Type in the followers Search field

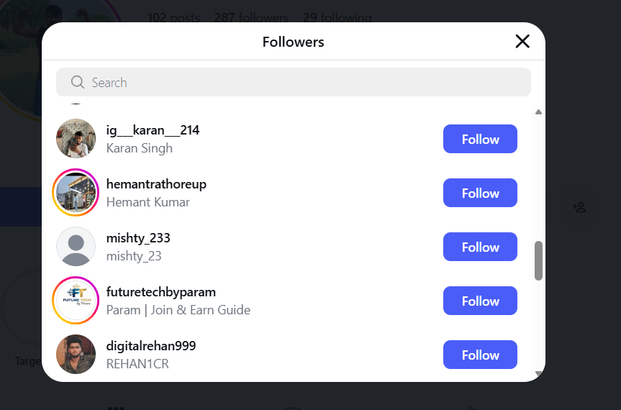[x=302, y=82]
